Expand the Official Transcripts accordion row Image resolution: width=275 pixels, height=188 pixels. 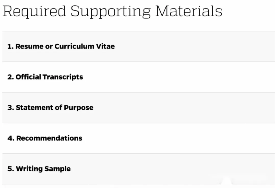point(138,77)
